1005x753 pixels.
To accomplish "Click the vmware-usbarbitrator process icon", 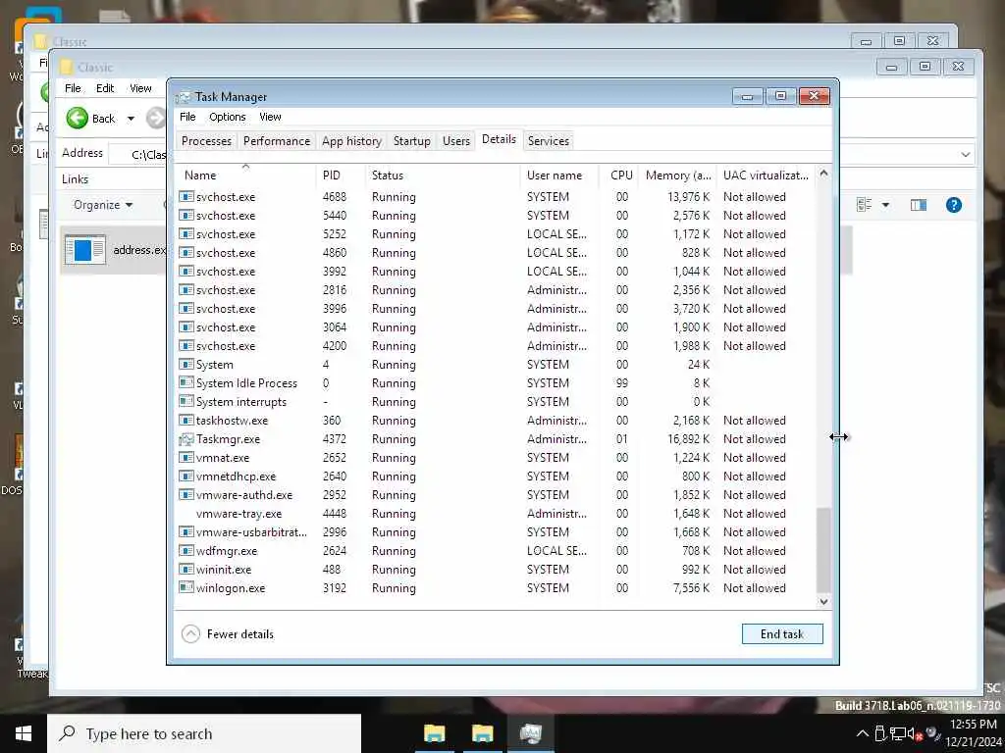I will coord(185,532).
